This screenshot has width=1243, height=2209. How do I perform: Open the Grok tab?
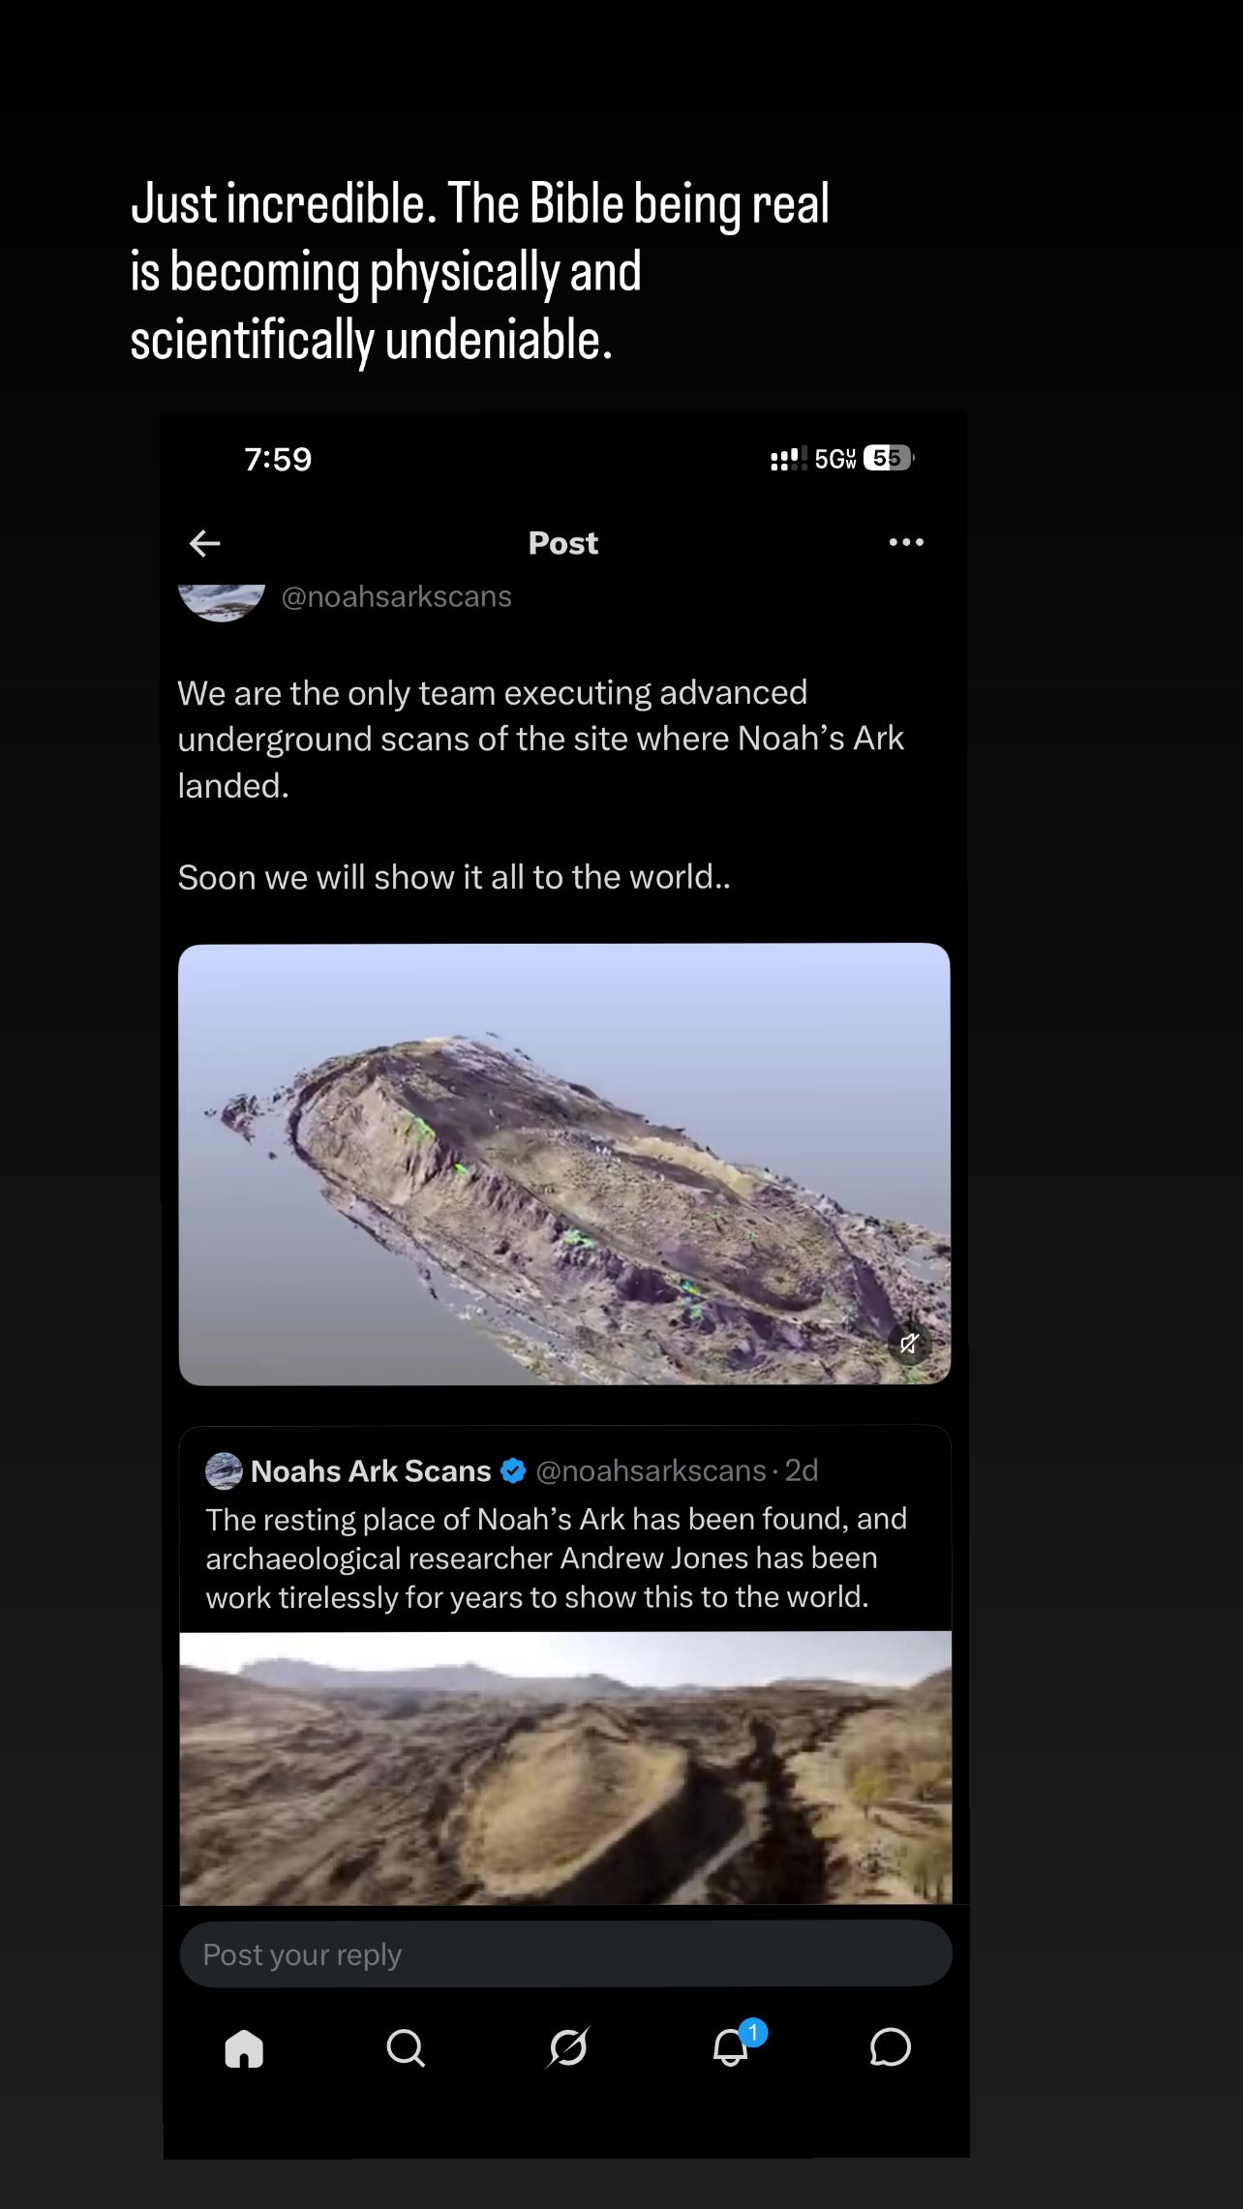click(568, 2049)
